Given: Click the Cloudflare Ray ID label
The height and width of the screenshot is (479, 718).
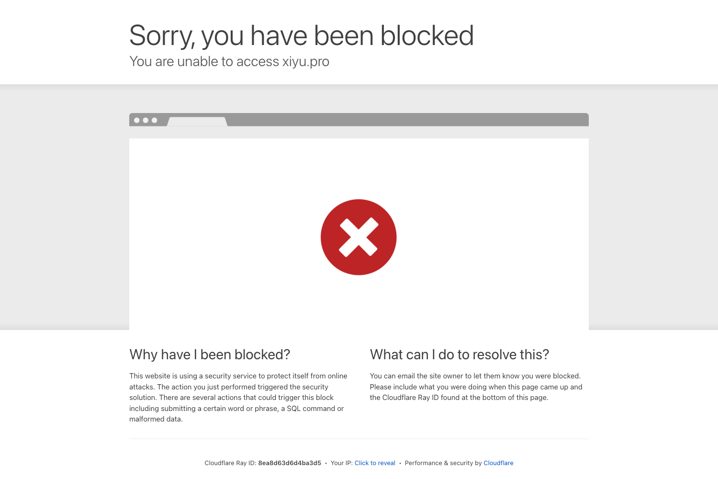Looking at the screenshot, I should coord(230,463).
